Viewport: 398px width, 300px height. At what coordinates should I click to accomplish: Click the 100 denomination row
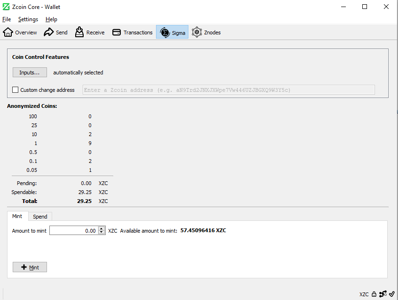[60, 116]
